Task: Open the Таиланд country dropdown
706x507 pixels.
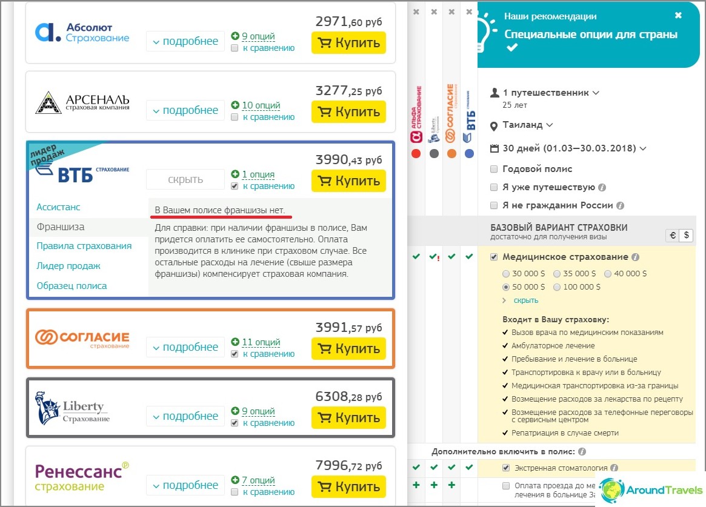Action: pyautogui.click(x=528, y=125)
